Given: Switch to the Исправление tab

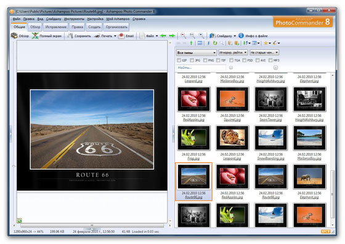Looking at the screenshot, I should point(56,27).
